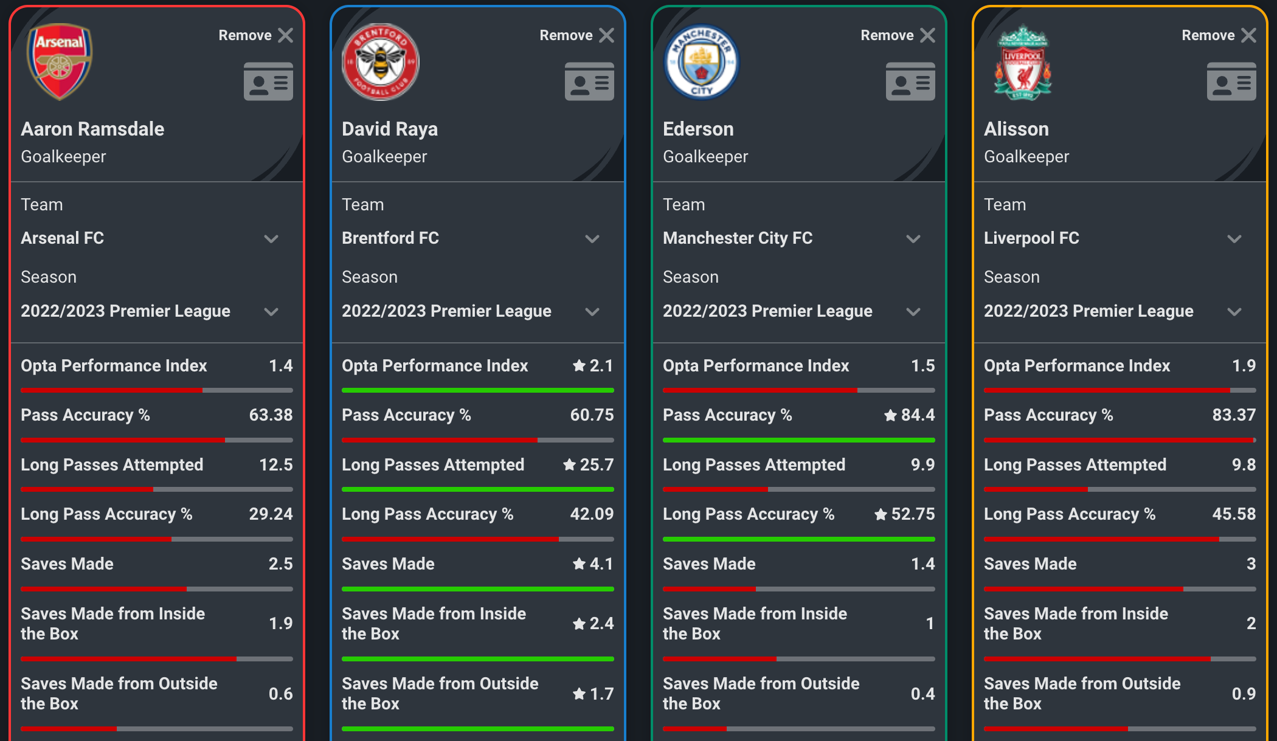
Task: Click the Brentford FC club badge
Action: pyautogui.click(x=380, y=61)
